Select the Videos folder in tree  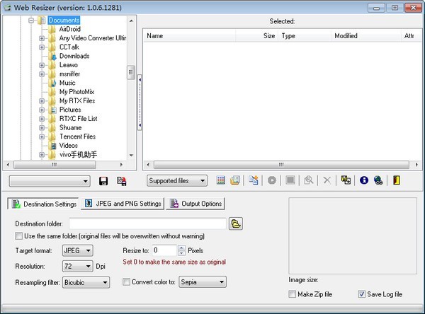click(68, 146)
